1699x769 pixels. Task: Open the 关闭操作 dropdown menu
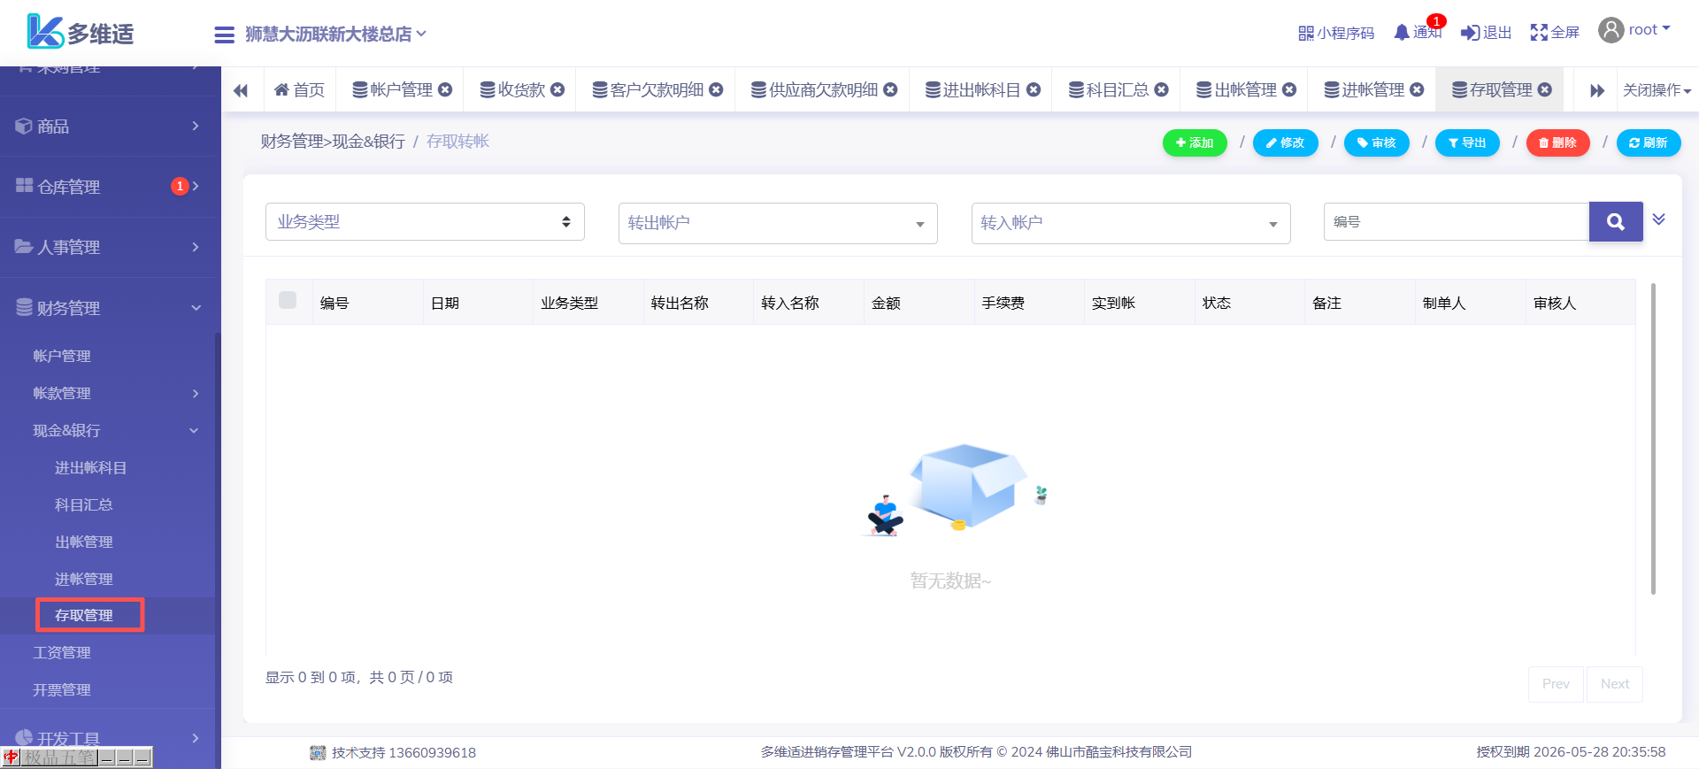pyautogui.click(x=1656, y=90)
